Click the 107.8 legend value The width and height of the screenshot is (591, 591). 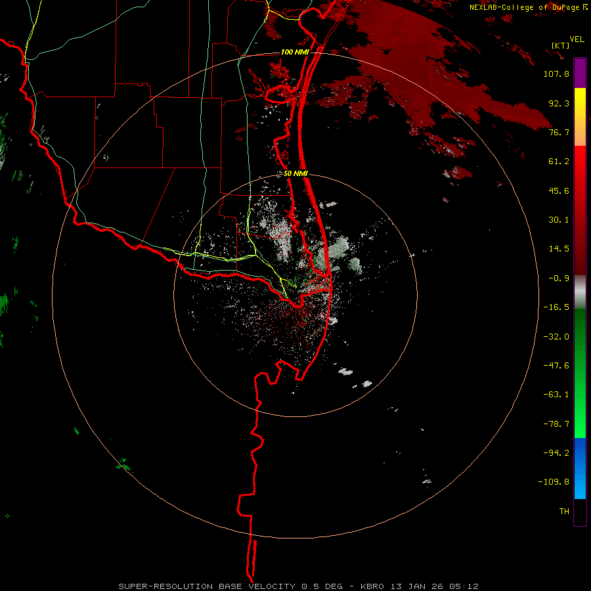click(556, 74)
